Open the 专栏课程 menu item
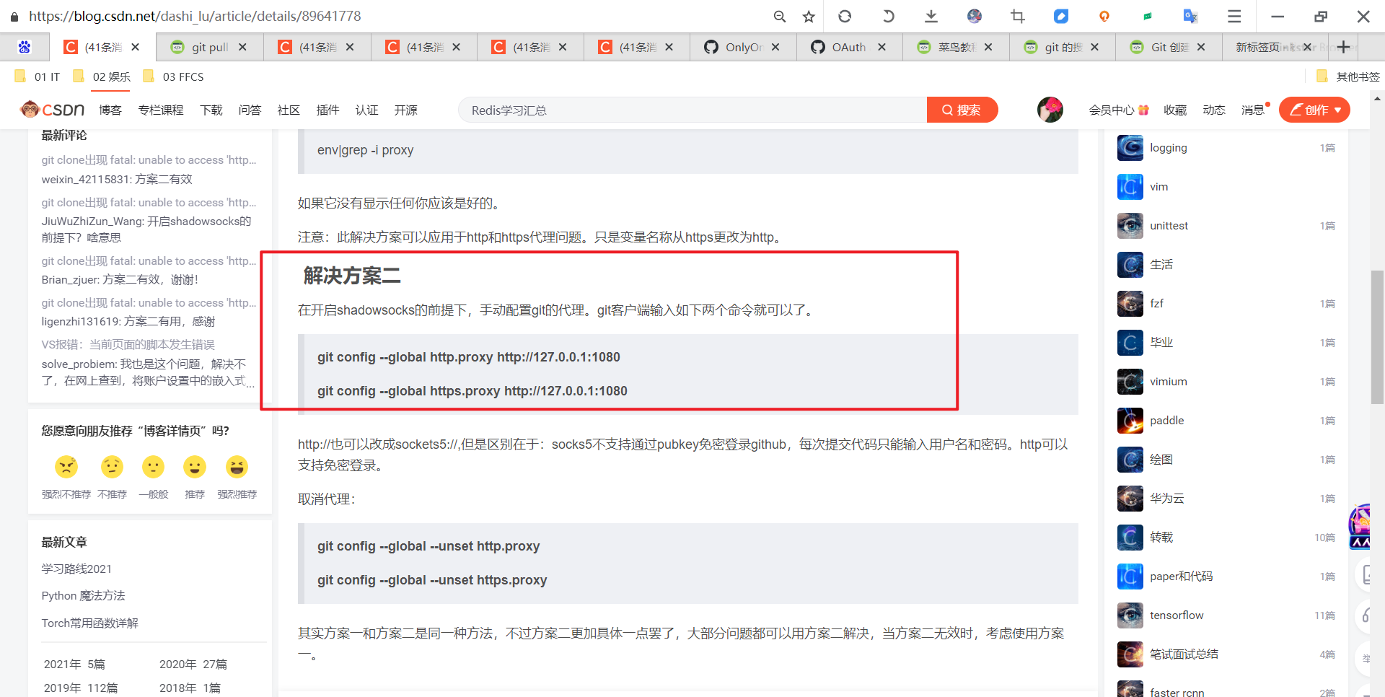This screenshot has width=1385, height=697. (x=161, y=110)
